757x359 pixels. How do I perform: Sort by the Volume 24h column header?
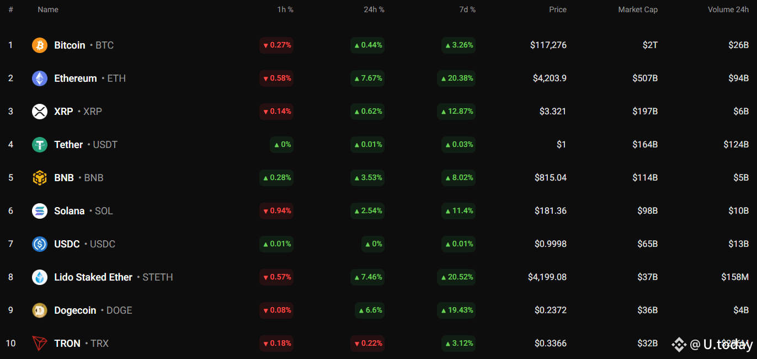[728, 9]
